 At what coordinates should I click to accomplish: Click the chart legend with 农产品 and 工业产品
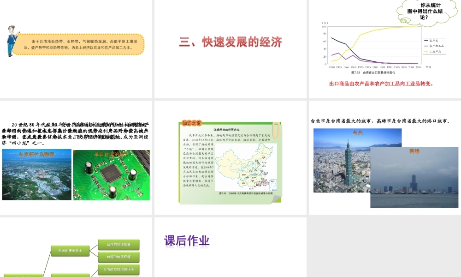(435, 46)
